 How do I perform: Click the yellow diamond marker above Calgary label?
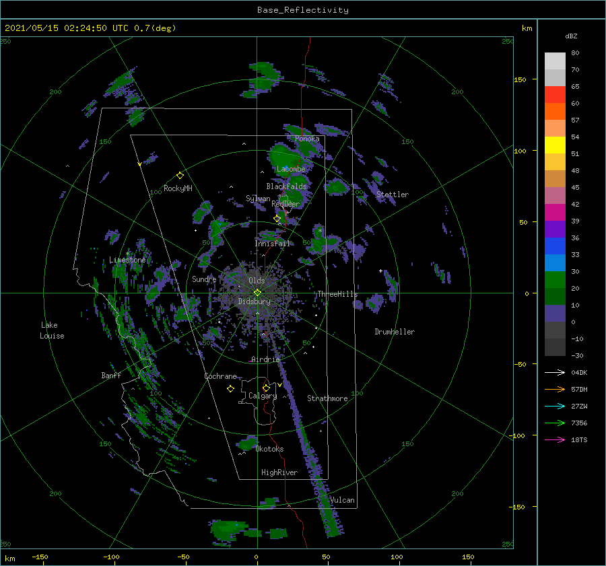pyautogui.click(x=266, y=388)
